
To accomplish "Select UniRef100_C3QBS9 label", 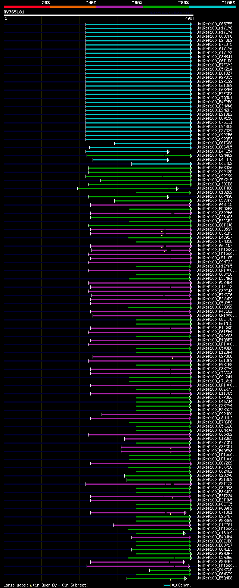I will point(215,307).
